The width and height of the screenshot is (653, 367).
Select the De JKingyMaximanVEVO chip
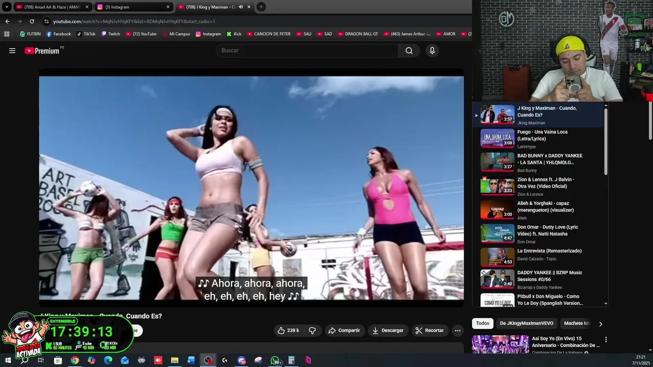click(x=526, y=323)
